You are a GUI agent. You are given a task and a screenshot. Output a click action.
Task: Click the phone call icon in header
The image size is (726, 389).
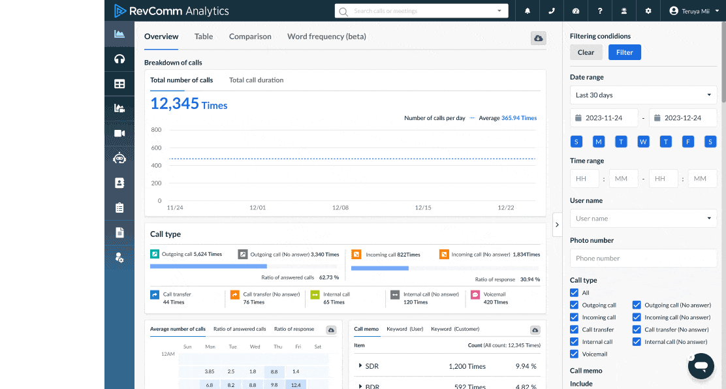pyautogui.click(x=552, y=11)
